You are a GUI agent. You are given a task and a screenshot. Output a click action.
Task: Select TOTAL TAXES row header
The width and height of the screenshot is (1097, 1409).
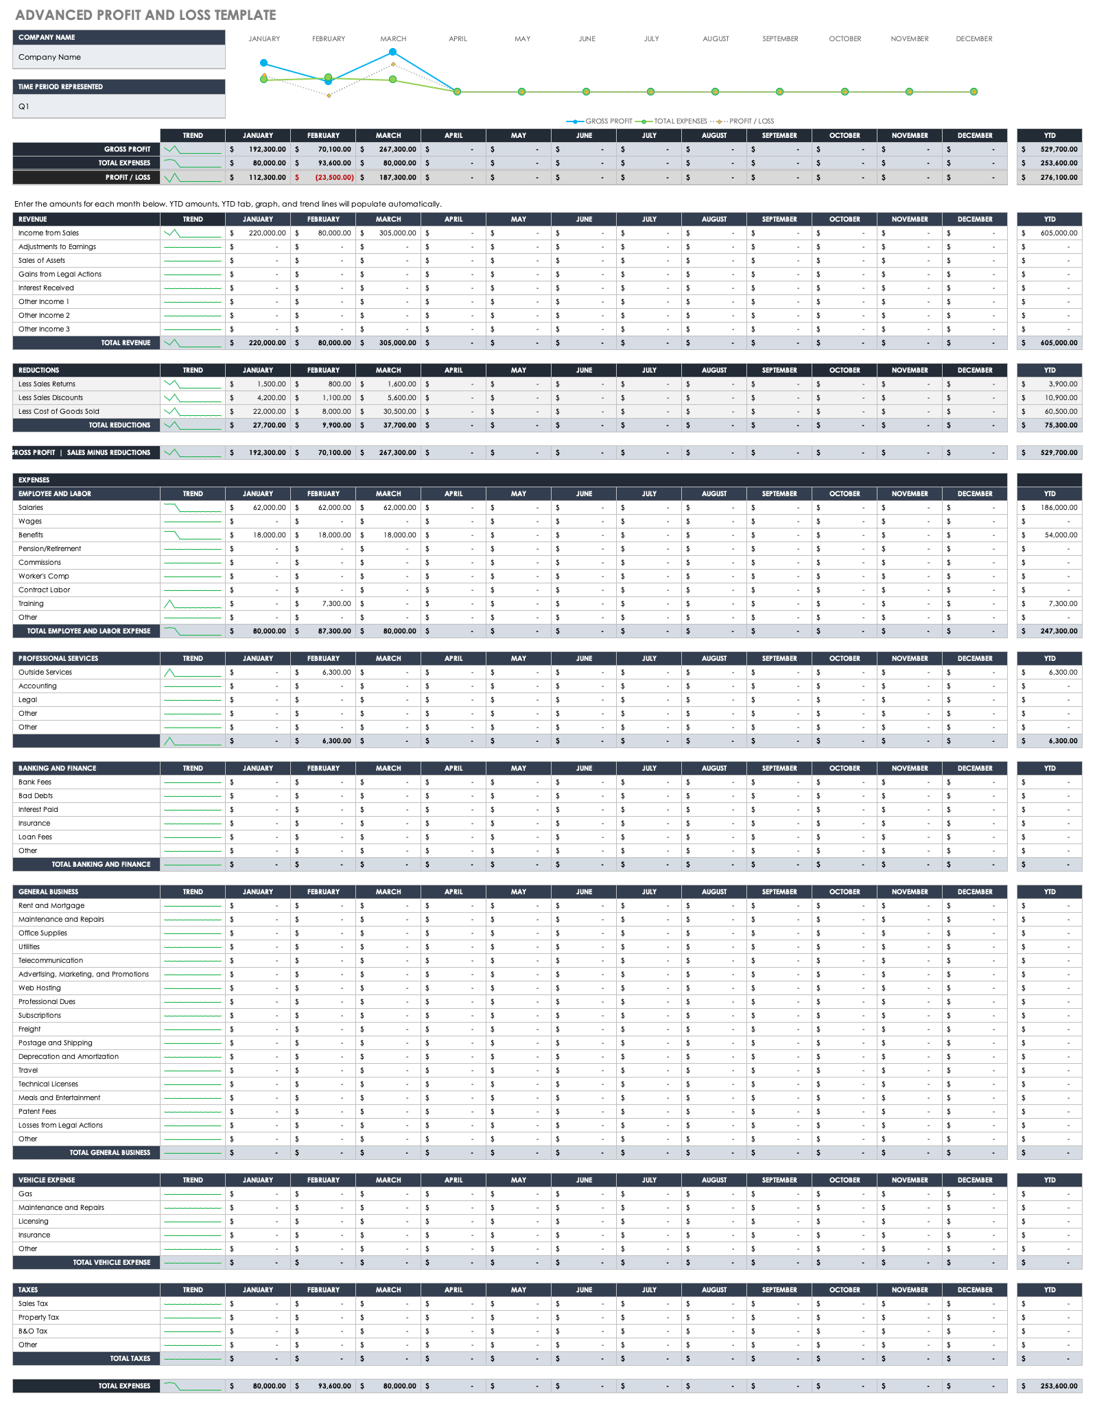(86, 1358)
